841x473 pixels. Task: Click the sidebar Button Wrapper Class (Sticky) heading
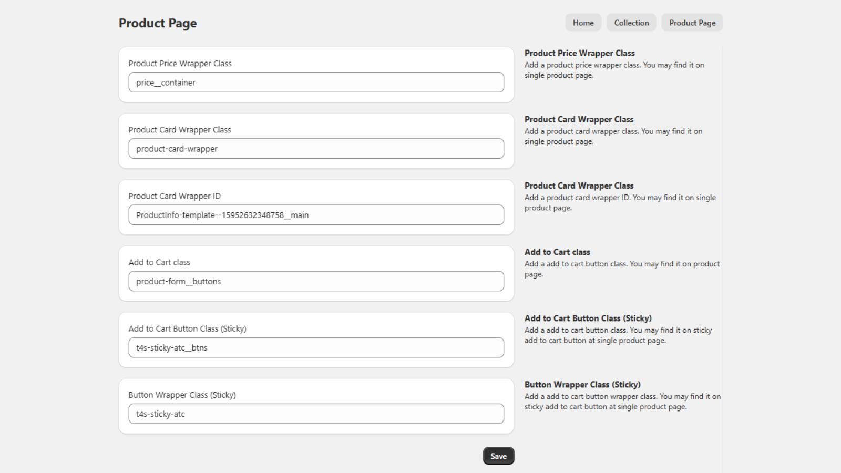point(582,384)
